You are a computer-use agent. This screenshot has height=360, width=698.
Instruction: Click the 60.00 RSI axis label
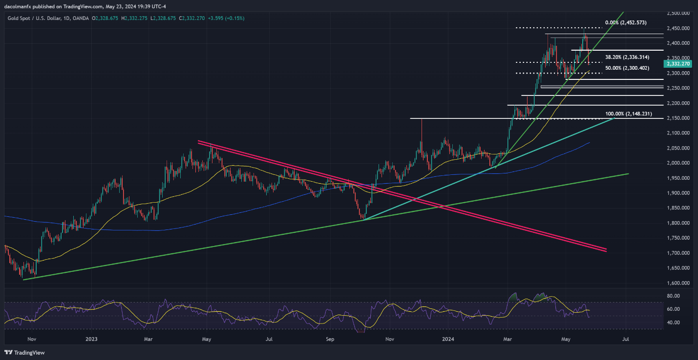pos(674,309)
